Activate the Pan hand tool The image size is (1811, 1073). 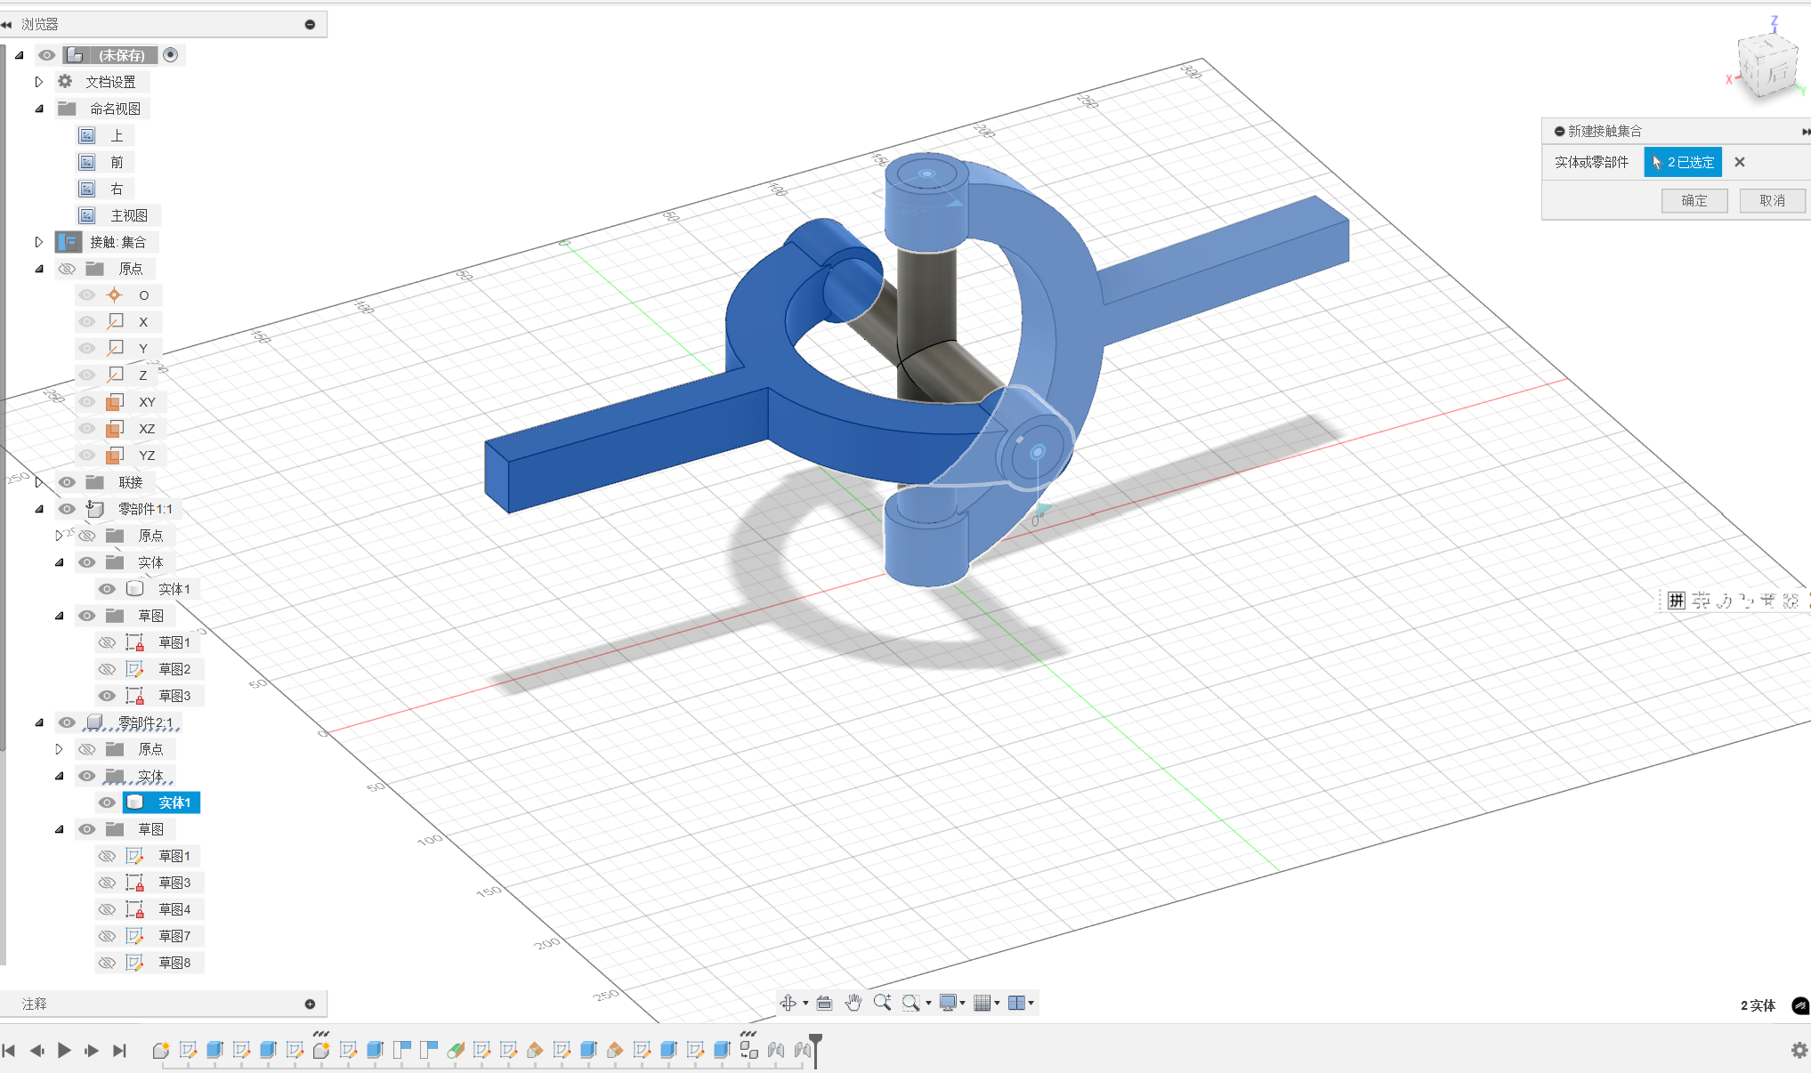click(x=853, y=1003)
